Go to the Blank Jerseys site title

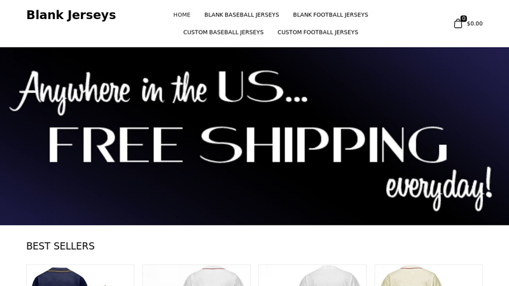(x=71, y=15)
